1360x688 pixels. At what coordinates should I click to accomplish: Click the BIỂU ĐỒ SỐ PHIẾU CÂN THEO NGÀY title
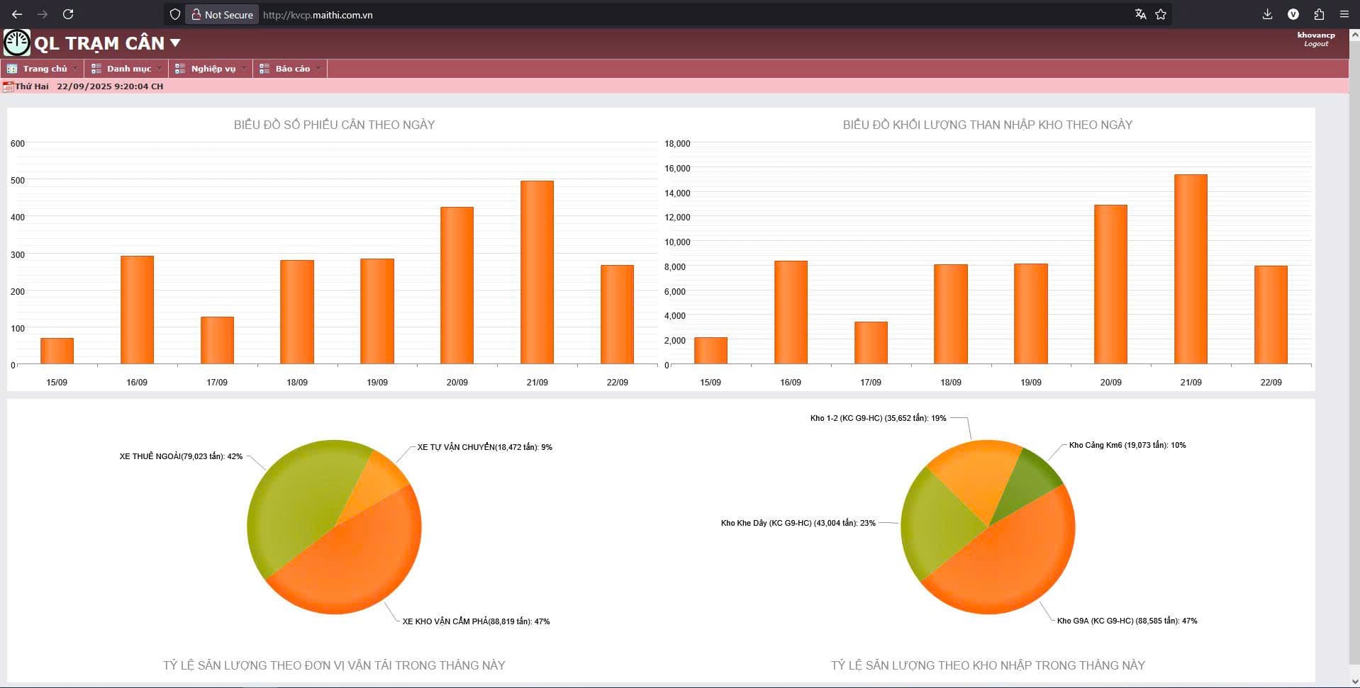click(x=334, y=125)
